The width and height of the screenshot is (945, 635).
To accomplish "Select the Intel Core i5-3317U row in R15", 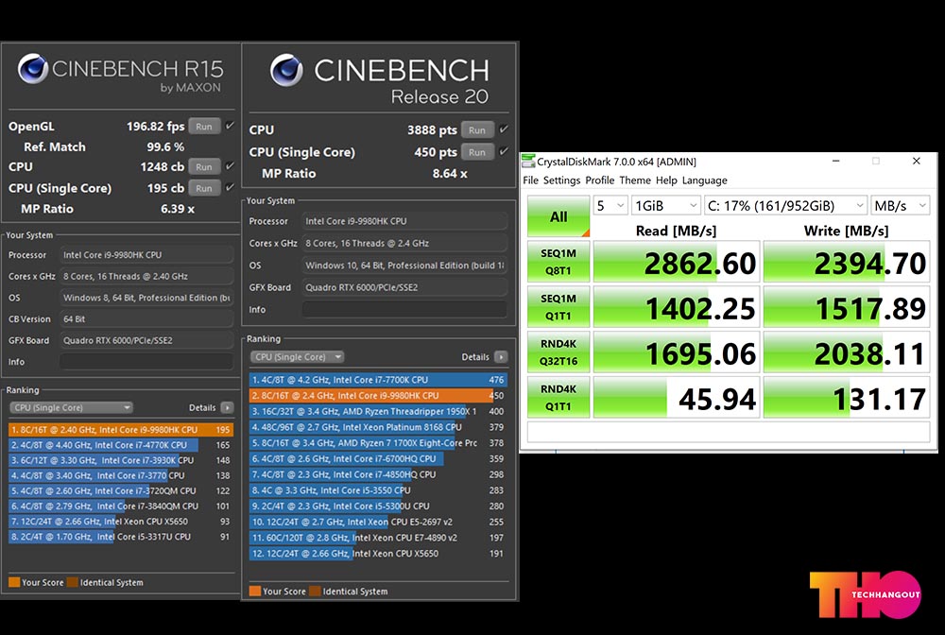I will point(121,536).
